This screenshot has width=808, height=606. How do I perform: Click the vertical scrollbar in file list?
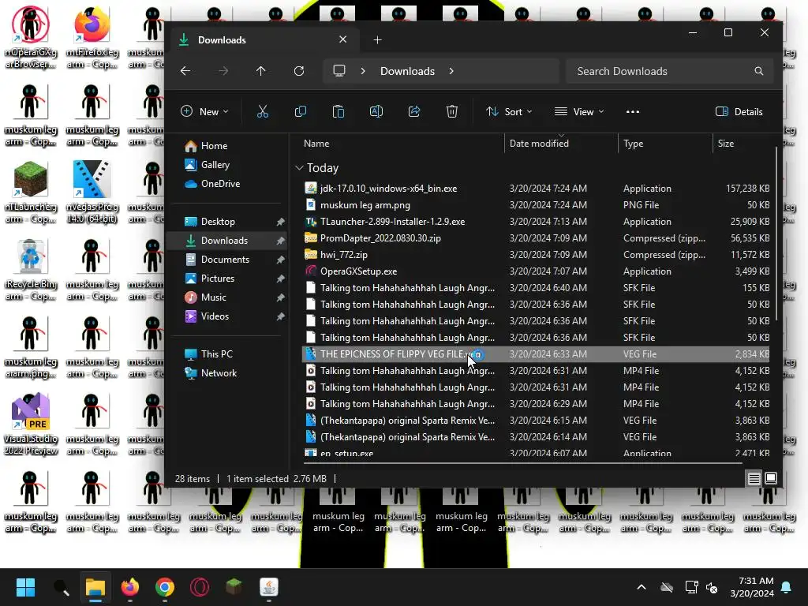(x=776, y=234)
